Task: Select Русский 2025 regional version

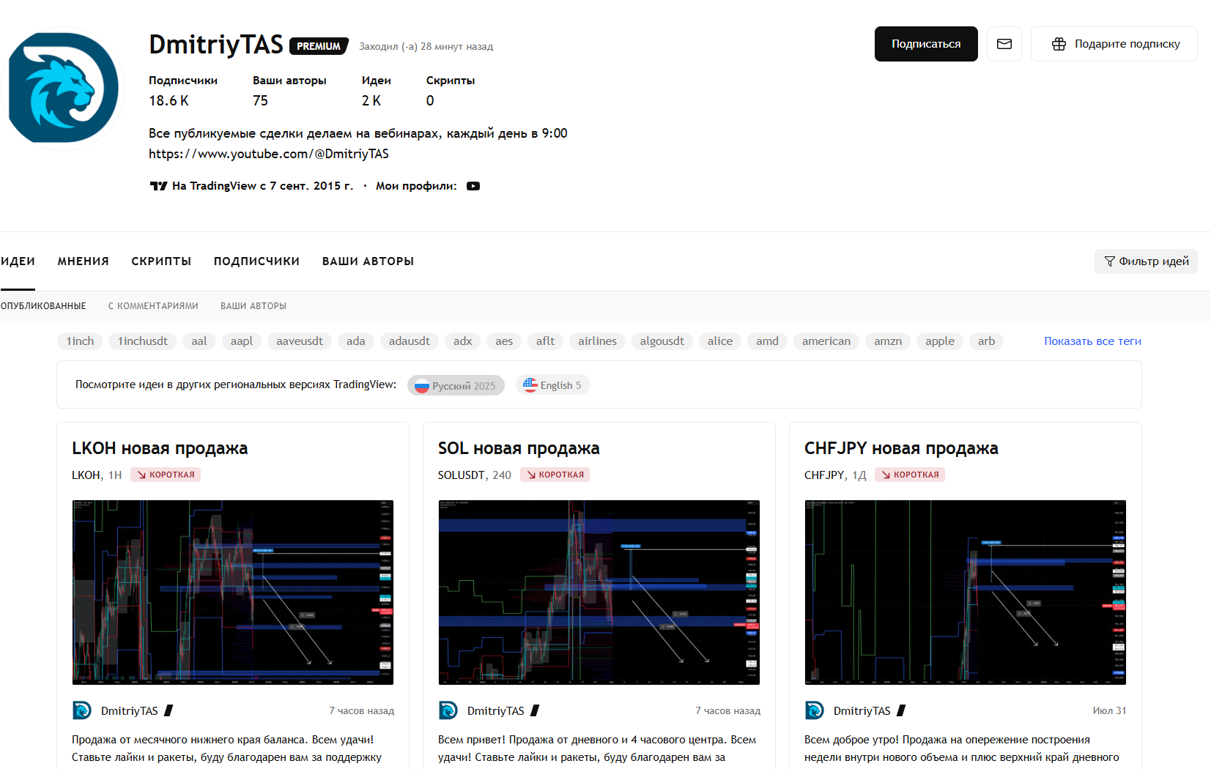Action: [x=456, y=385]
